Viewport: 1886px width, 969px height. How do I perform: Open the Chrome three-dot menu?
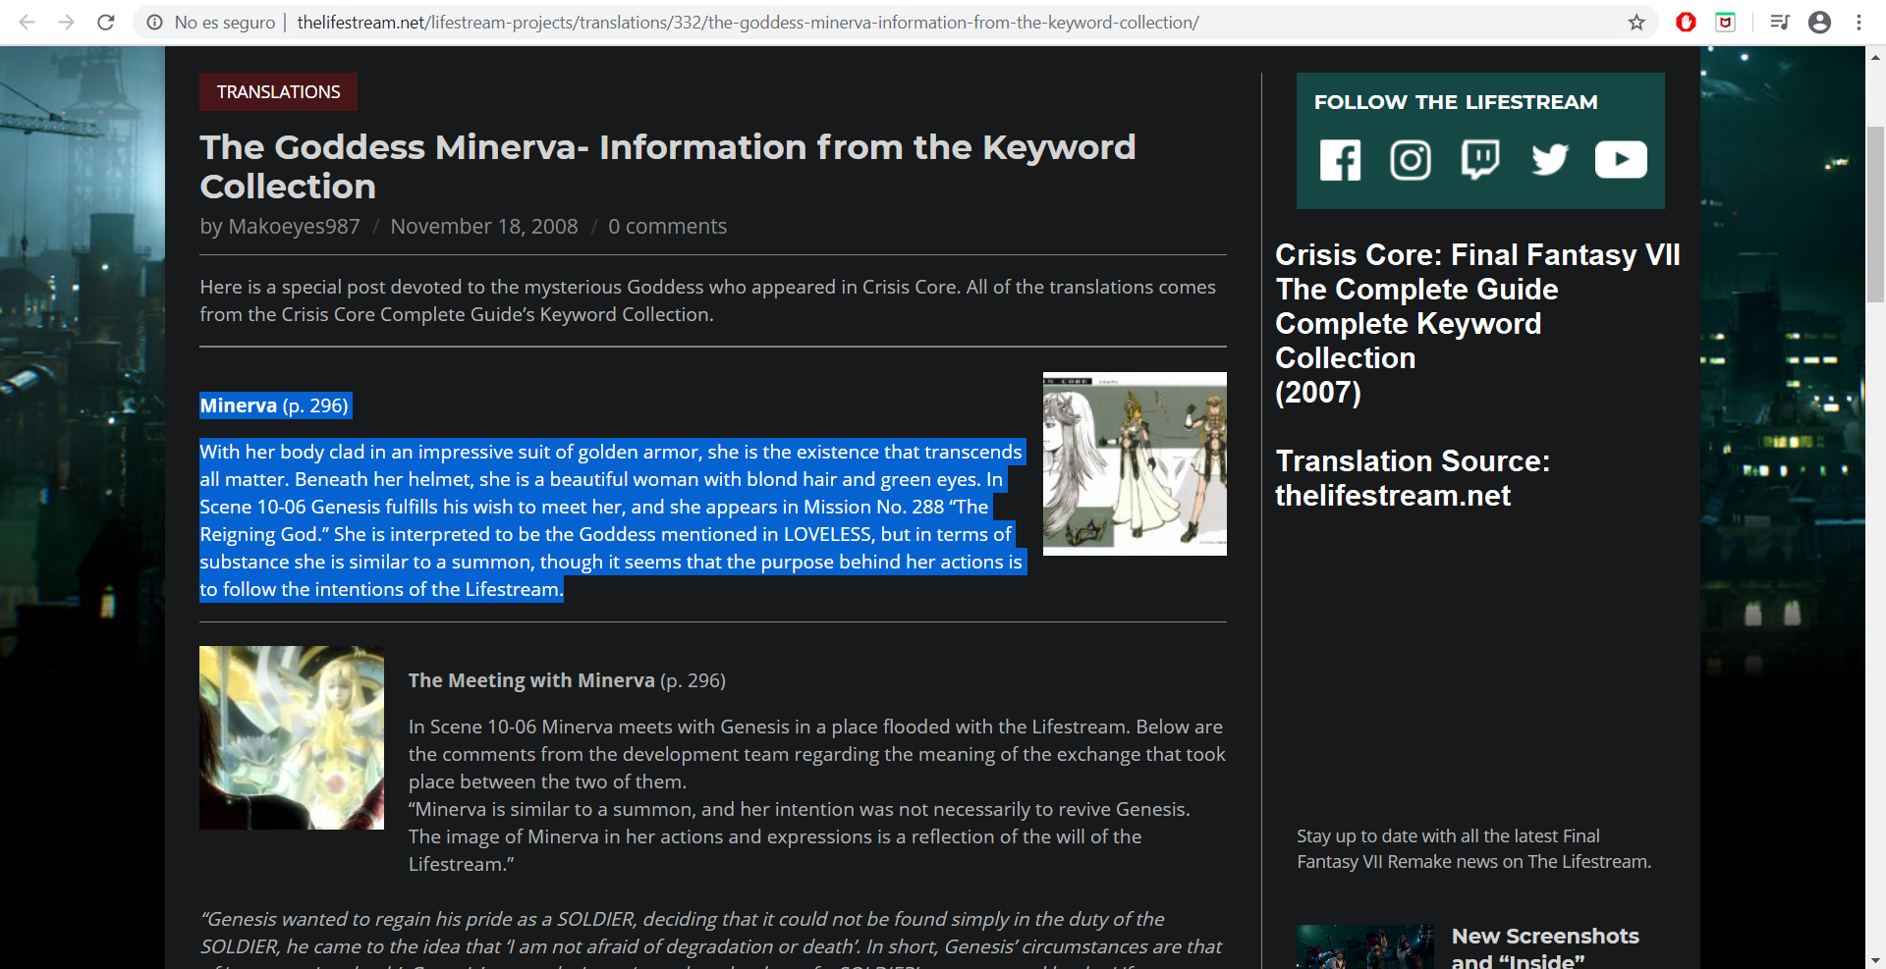[1858, 22]
